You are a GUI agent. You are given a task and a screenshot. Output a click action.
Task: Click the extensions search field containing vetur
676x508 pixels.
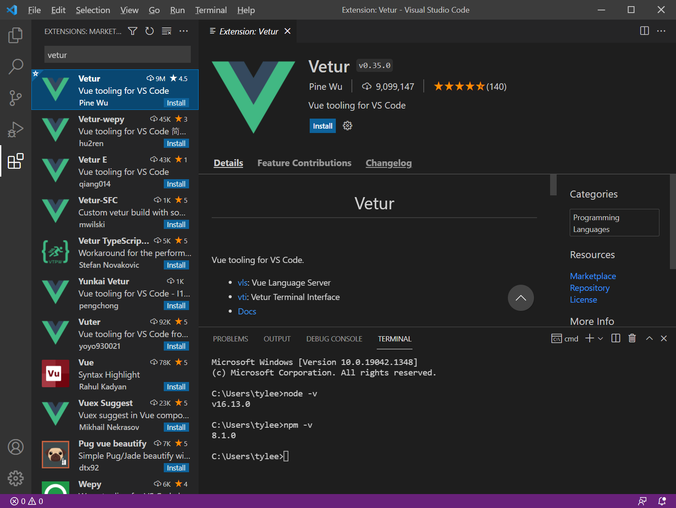click(118, 55)
